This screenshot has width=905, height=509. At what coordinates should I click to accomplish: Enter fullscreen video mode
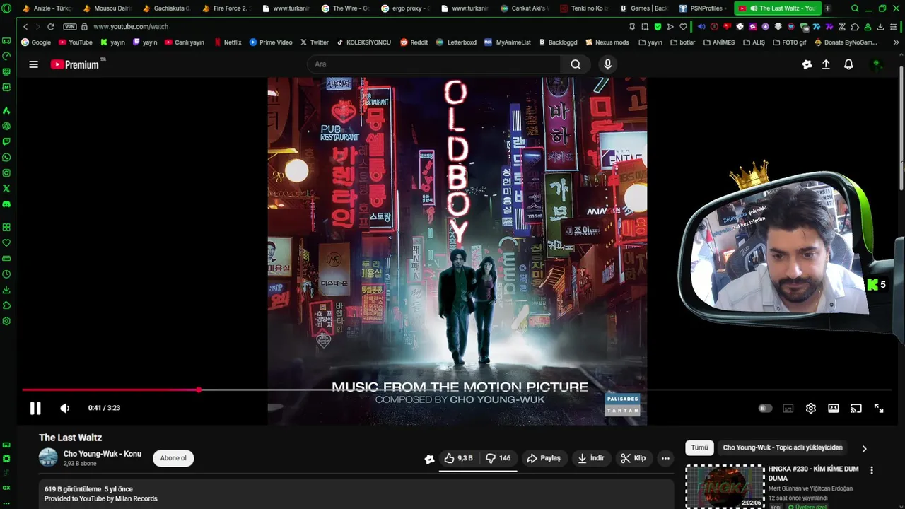point(879,408)
